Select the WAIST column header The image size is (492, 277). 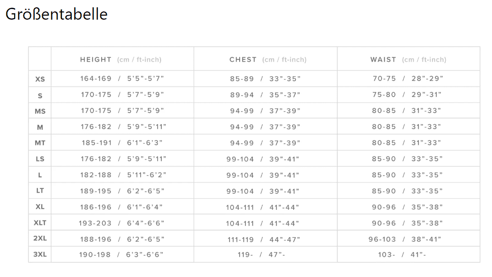[408, 59]
